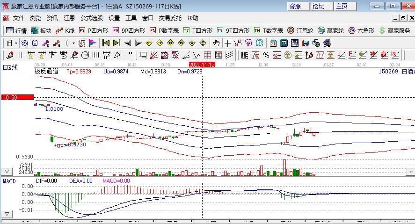Open the 交易委托 menu

pos(170,18)
